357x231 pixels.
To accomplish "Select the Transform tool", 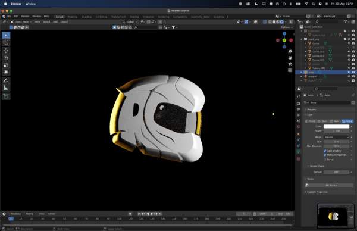I will 6,73.
